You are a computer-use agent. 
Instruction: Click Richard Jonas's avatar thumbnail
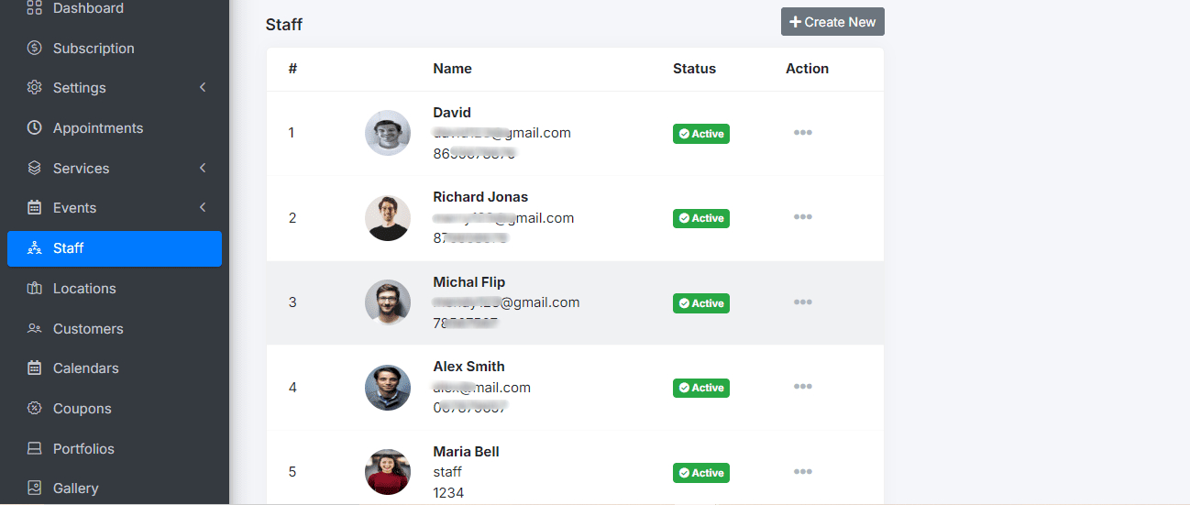coord(388,218)
